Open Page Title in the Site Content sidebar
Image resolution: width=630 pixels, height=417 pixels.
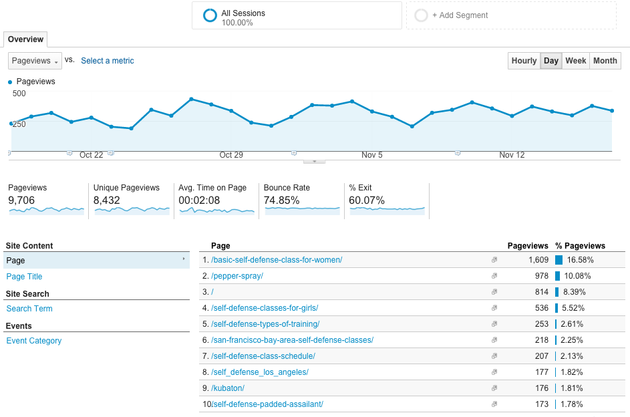(x=23, y=276)
